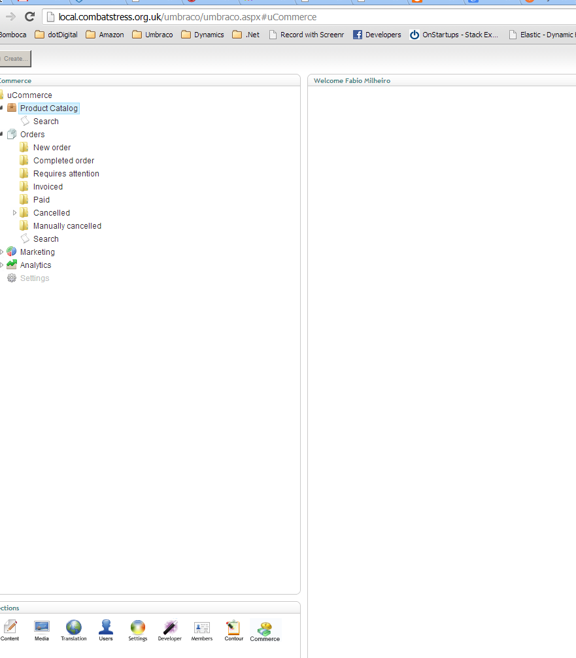Open the Settings section color wheel icon
The width and height of the screenshot is (576, 658).
(138, 627)
